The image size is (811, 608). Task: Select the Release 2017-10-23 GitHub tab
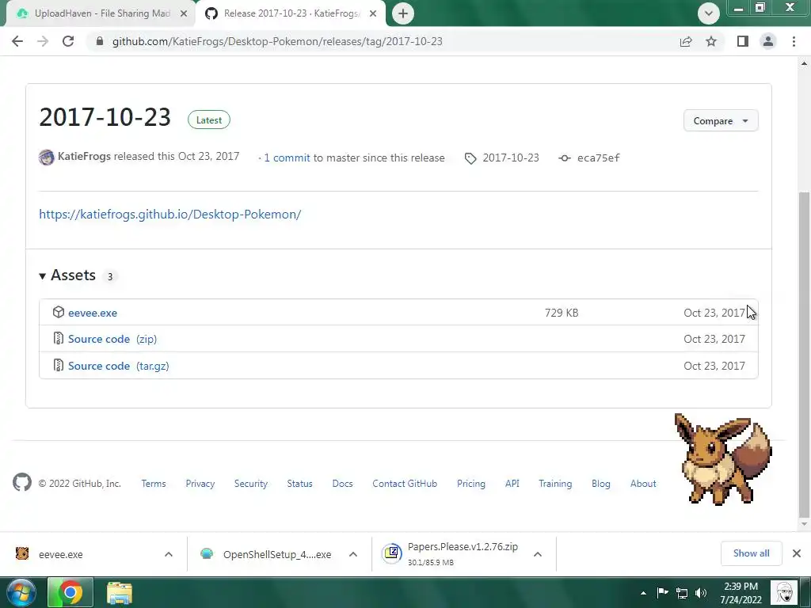coord(290,13)
